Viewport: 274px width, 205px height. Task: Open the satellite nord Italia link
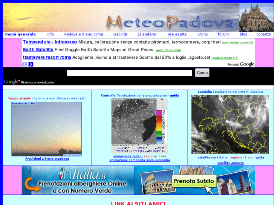[x=212, y=158]
